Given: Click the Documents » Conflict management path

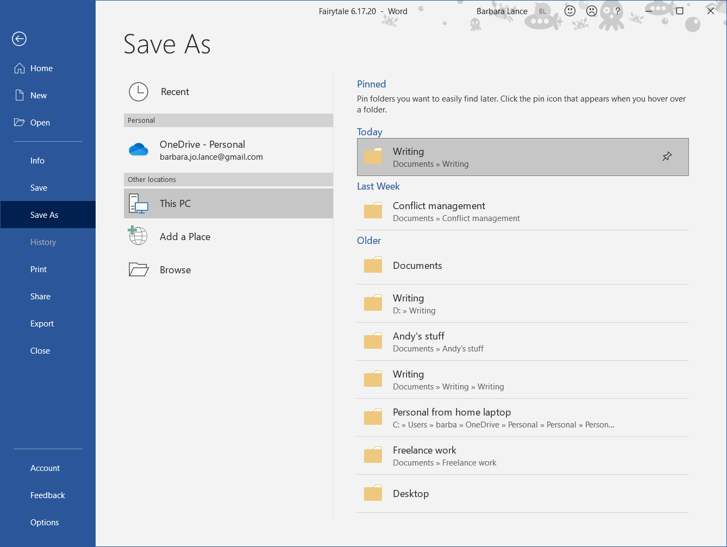Looking at the screenshot, I should pos(456,218).
